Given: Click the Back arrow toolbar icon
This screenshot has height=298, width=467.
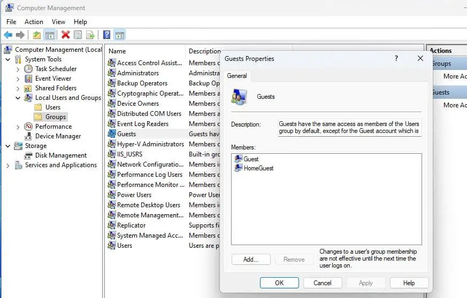Looking at the screenshot, I should pyautogui.click(x=8, y=35).
